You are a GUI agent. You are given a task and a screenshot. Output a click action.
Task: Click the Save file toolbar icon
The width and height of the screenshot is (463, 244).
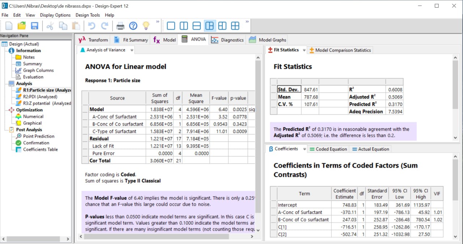tap(34, 26)
